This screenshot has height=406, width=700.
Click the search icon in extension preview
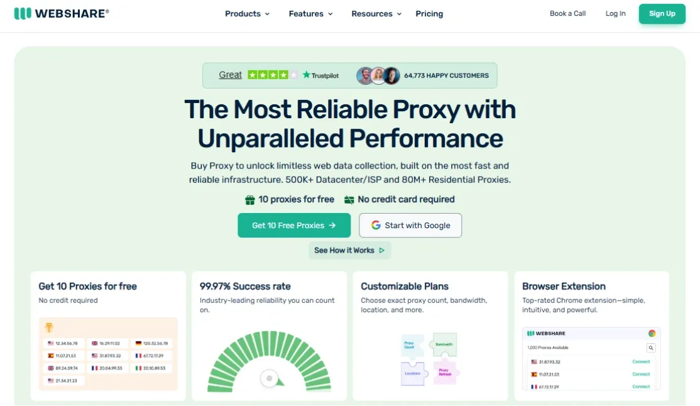click(651, 348)
